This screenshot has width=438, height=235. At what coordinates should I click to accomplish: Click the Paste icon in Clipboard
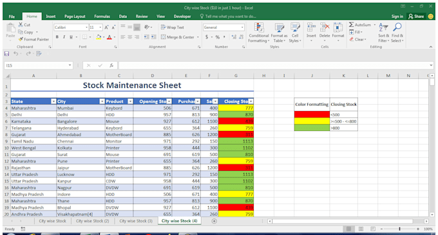(10, 28)
